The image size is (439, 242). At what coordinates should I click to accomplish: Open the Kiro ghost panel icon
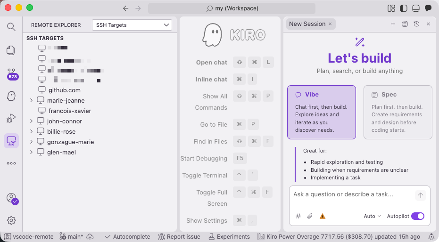point(11,96)
